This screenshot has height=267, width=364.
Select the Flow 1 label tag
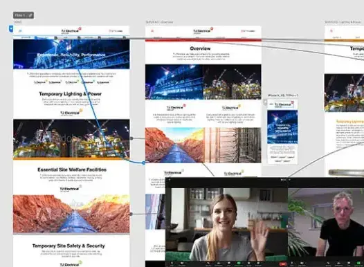point(24,15)
